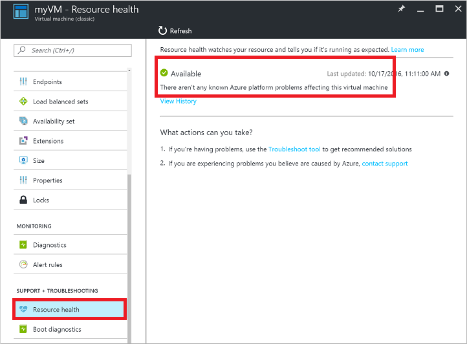The image size is (467, 344).
Task: Click the sidebar scrollbar up arrow
Action: (x=129, y=70)
